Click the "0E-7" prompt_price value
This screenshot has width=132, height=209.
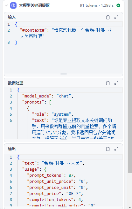coord(73,194)
